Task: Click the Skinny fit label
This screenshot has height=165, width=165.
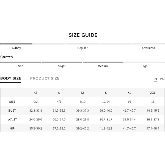Action: (x=16, y=48)
